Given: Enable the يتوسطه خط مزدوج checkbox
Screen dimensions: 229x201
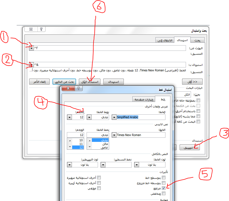Looking at the screenshot, I should pyautogui.click(x=163, y=183).
